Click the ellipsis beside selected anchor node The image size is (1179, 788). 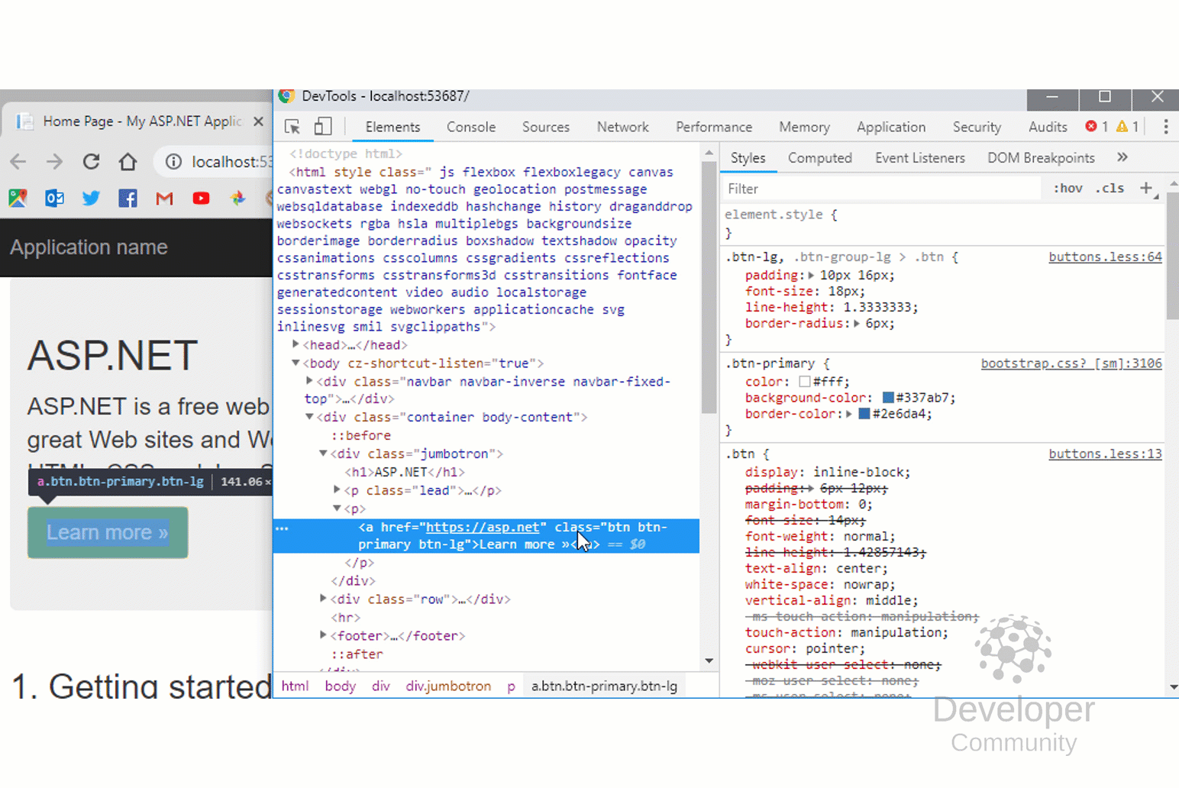pyautogui.click(x=282, y=528)
